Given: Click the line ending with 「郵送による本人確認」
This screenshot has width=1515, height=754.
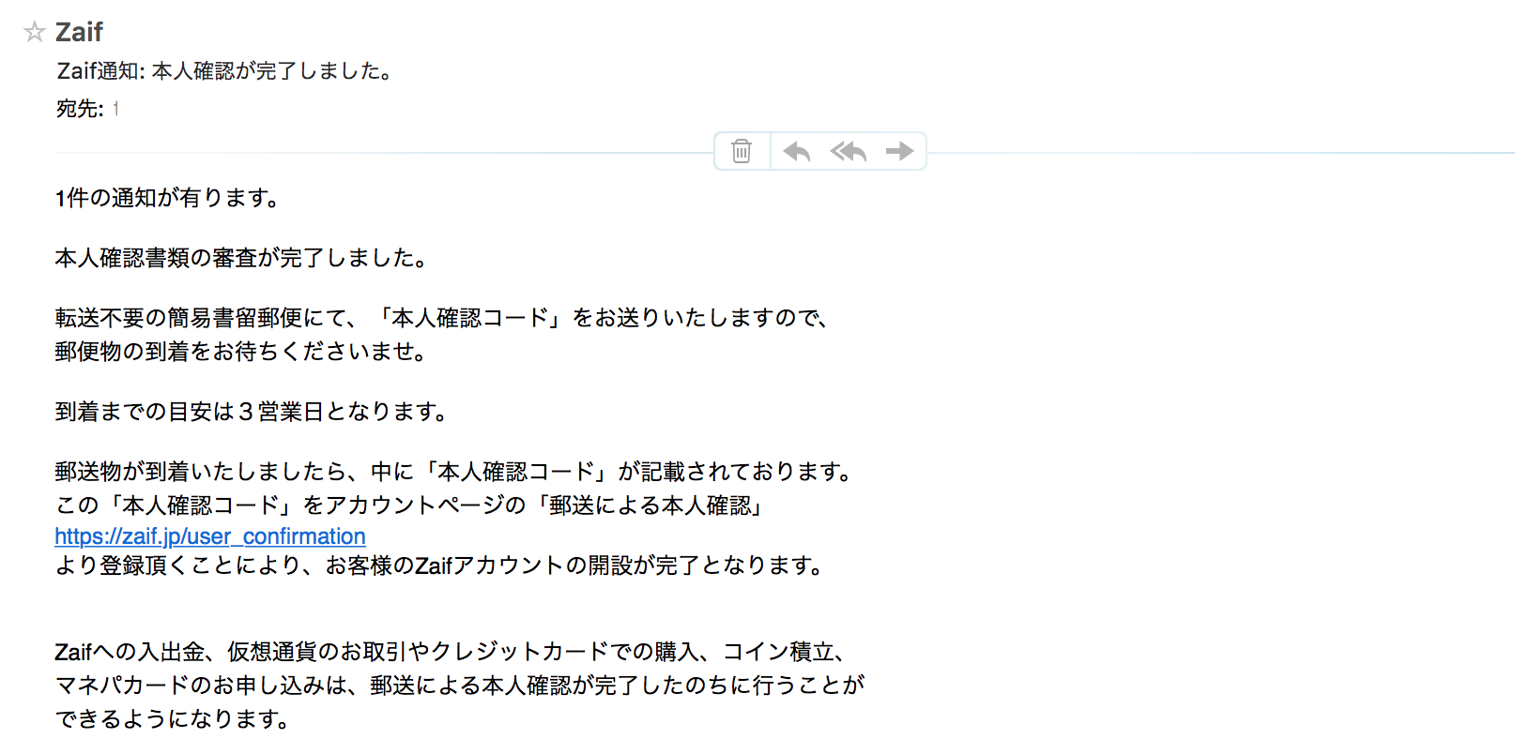Looking at the screenshot, I should click(409, 505).
